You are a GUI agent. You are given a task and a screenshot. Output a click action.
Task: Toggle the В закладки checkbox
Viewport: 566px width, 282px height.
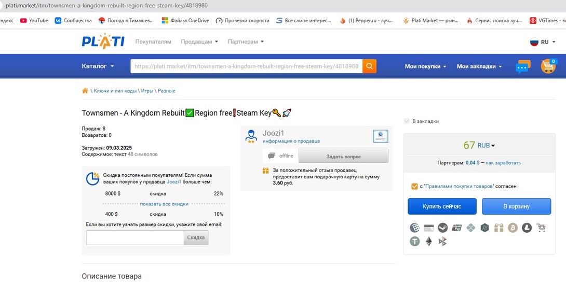click(x=407, y=121)
